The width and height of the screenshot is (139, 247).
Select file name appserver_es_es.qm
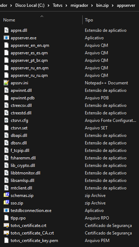[x=29, y=53]
